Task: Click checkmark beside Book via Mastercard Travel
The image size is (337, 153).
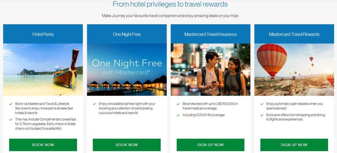Action: pos(11,104)
